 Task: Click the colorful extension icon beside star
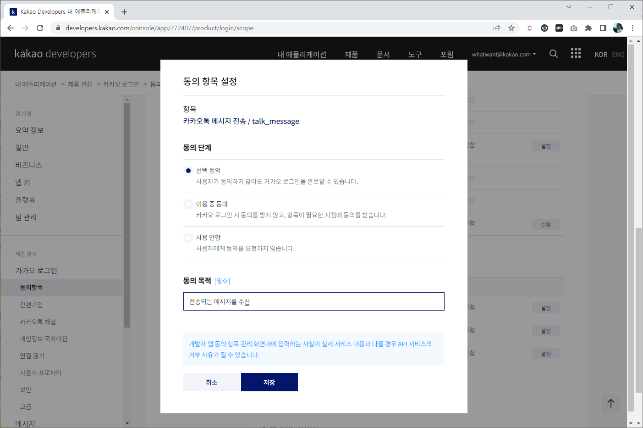click(530, 28)
